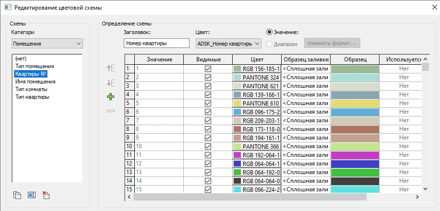Select the Диапазон radio button
The image size is (440, 211).
(269, 44)
